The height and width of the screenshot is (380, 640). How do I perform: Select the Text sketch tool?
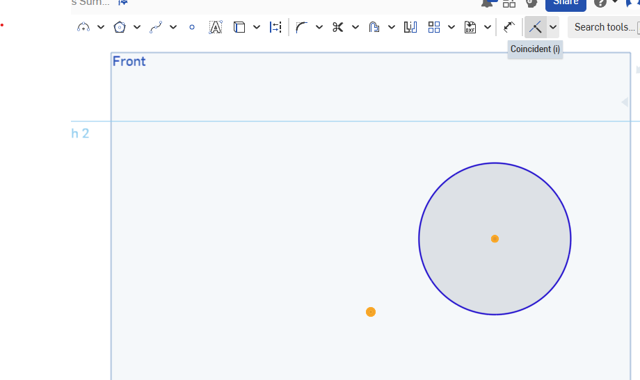click(x=216, y=27)
